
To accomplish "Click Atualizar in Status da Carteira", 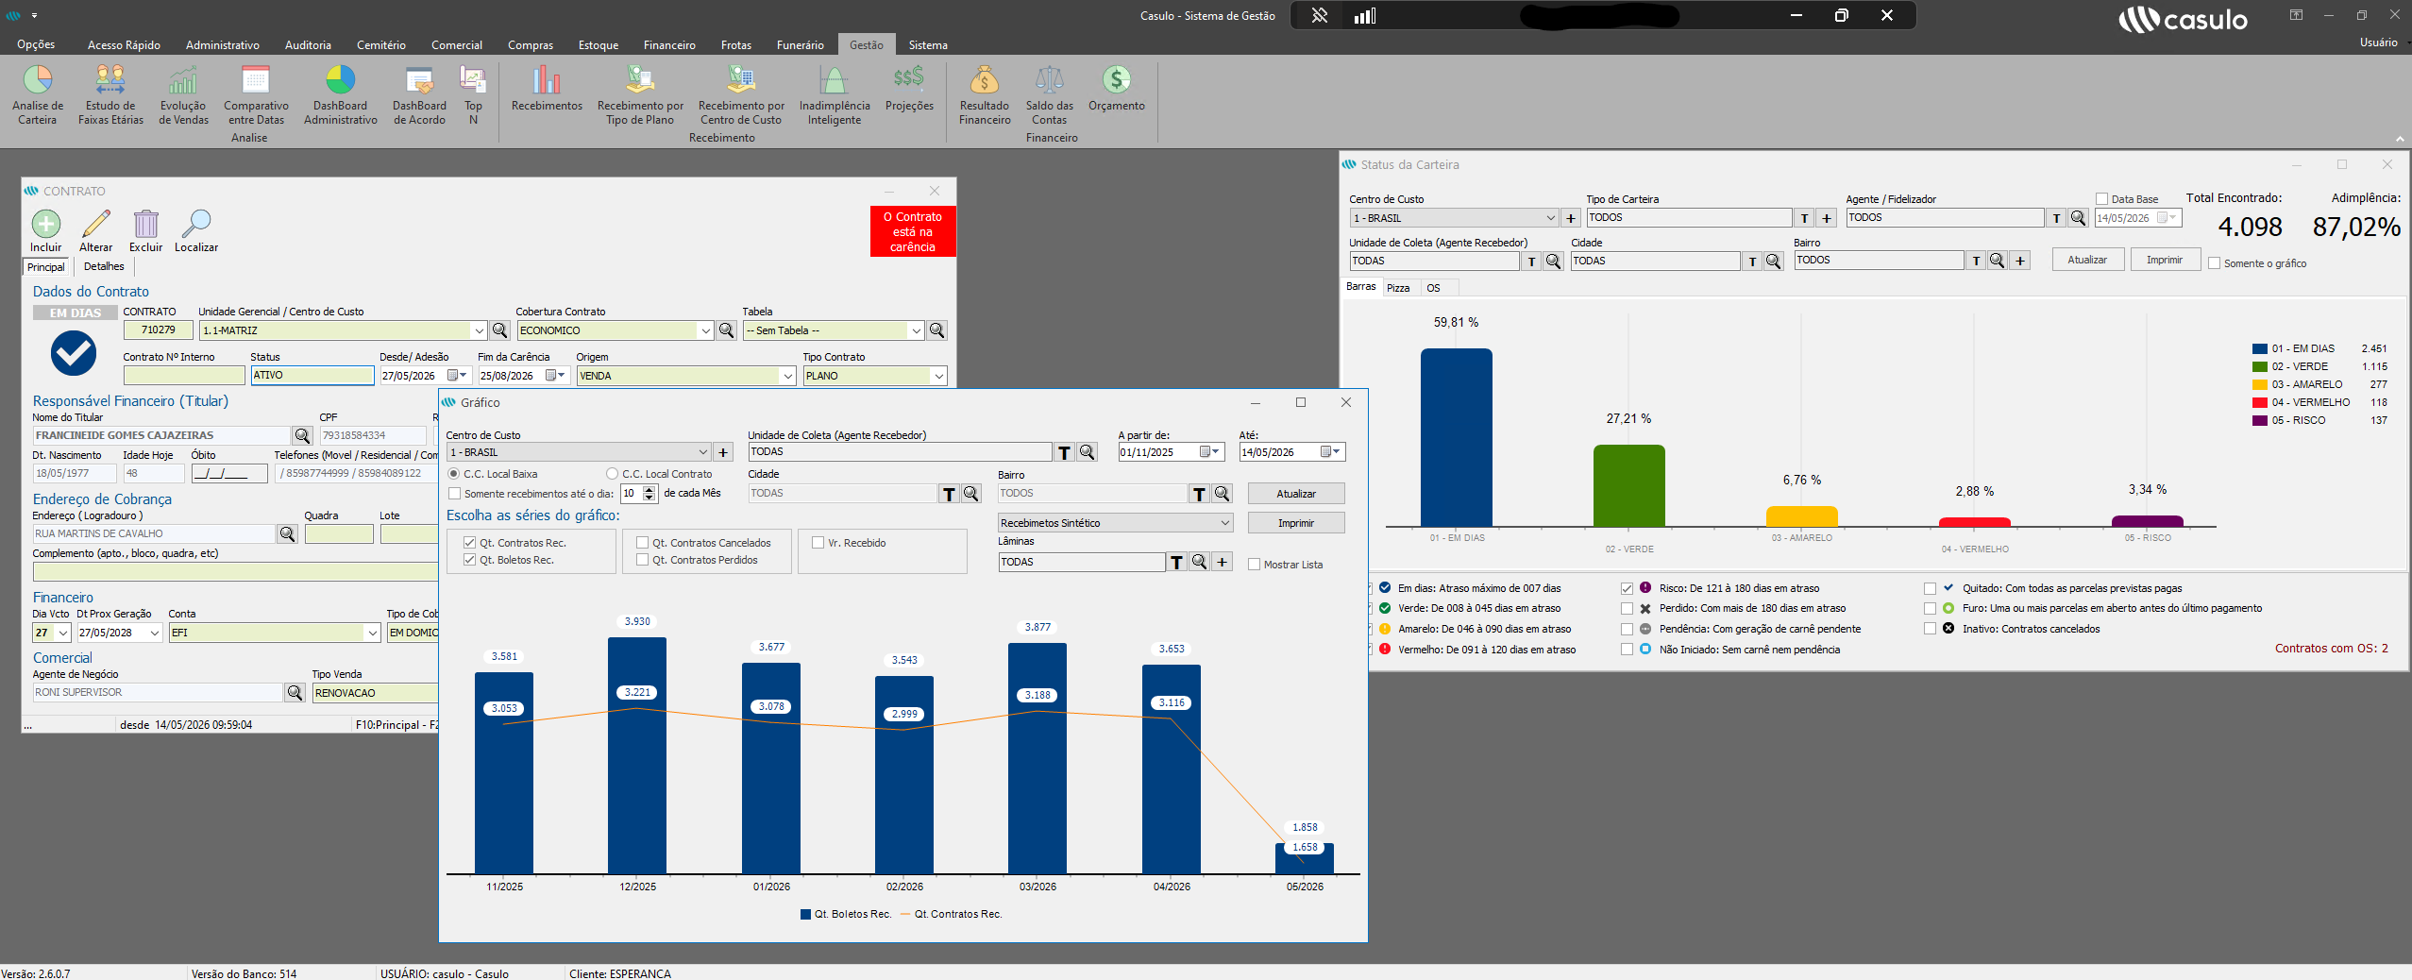I will click(x=2087, y=260).
